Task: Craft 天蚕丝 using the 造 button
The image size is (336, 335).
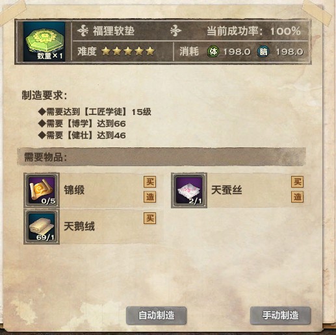Action: (297, 197)
